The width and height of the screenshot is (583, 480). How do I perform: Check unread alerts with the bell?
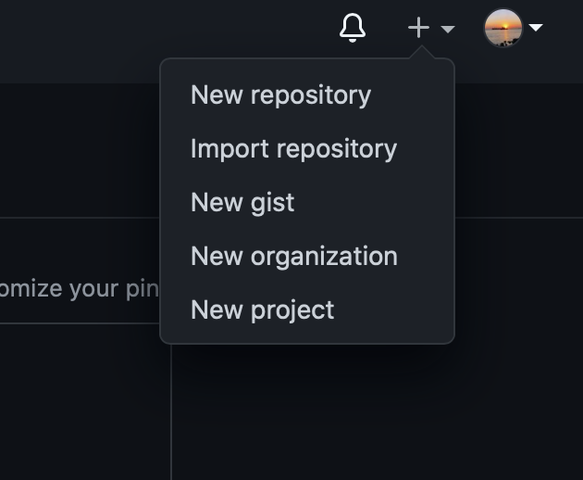(x=352, y=28)
